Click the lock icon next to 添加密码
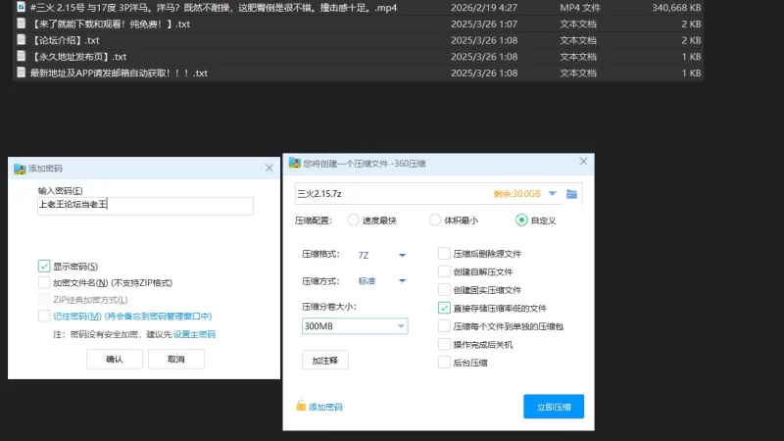Viewport: 784px width, 441px height. [301, 407]
